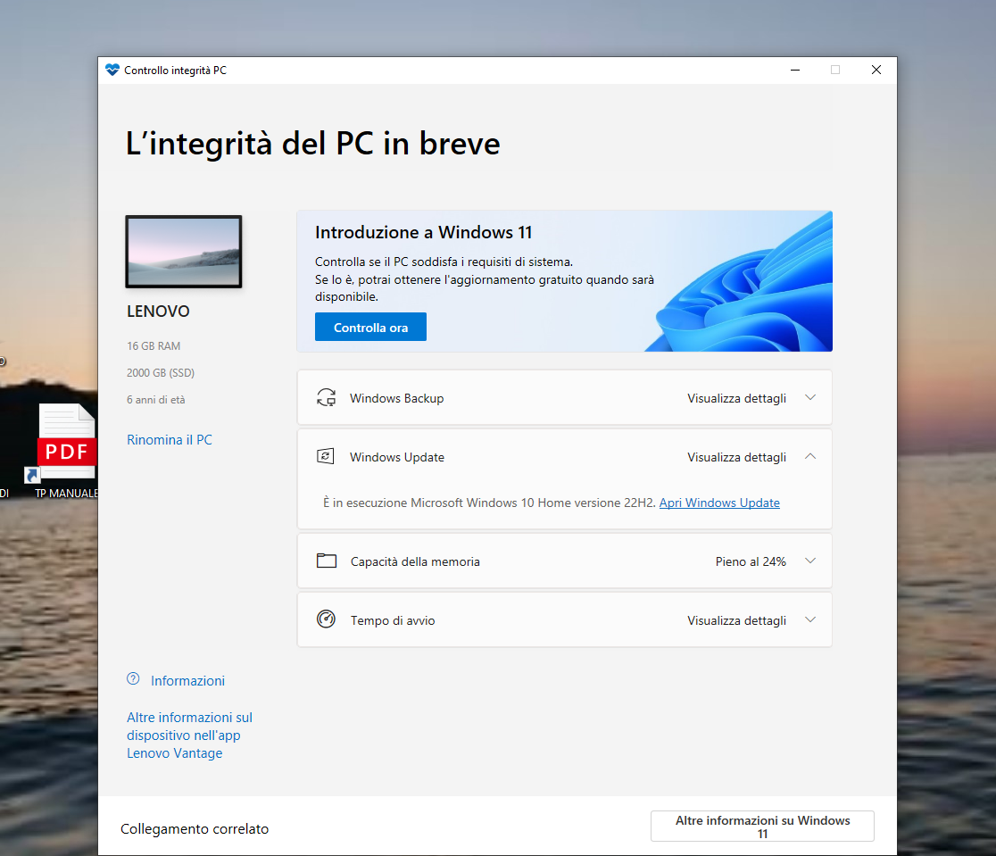Click the Windows Update icon
This screenshot has width=996, height=856.
(325, 456)
